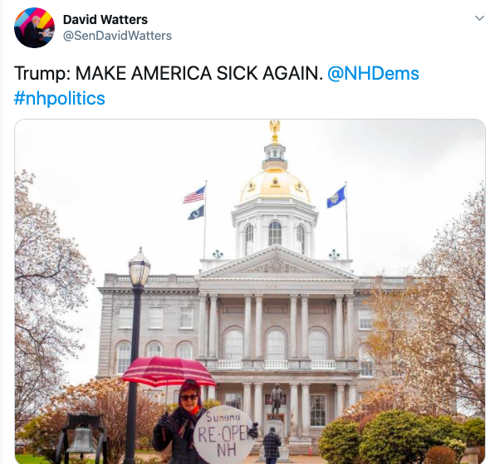Click the golden dome in the photo
This screenshot has width=495, height=464.
[x=275, y=185]
